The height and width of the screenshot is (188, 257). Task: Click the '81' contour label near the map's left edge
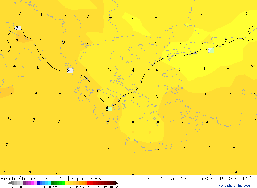click(x=18, y=28)
